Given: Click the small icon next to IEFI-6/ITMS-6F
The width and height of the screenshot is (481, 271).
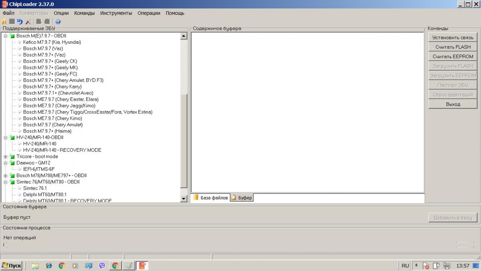Looking at the screenshot, I should pyautogui.click(x=19, y=169).
